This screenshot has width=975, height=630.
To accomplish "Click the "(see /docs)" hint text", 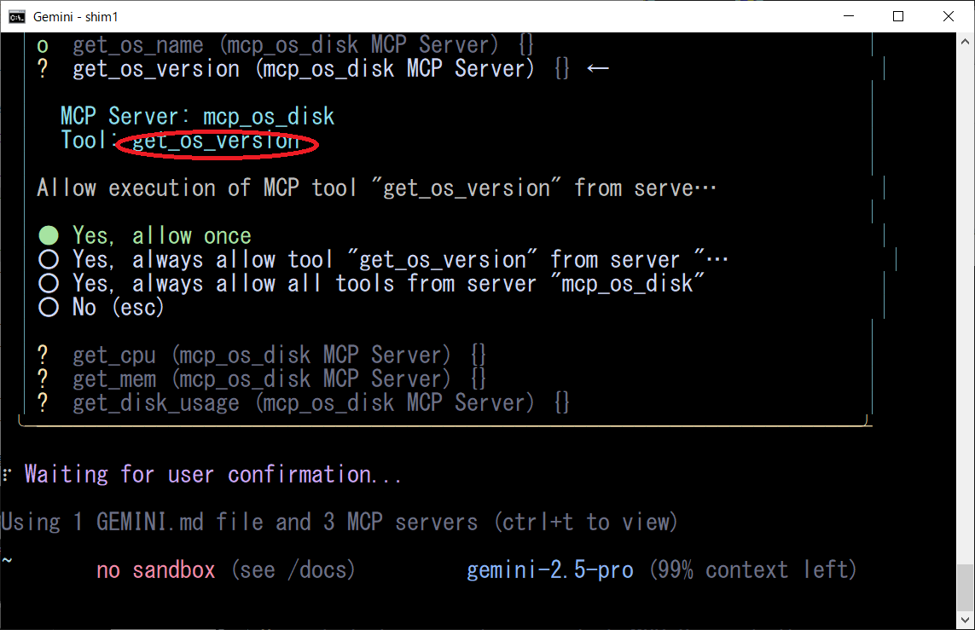I will coord(293,569).
